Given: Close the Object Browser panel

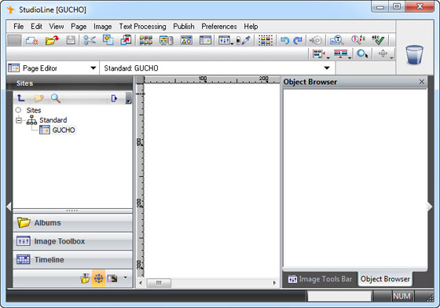Looking at the screenshot, I should tap(421, 82).
